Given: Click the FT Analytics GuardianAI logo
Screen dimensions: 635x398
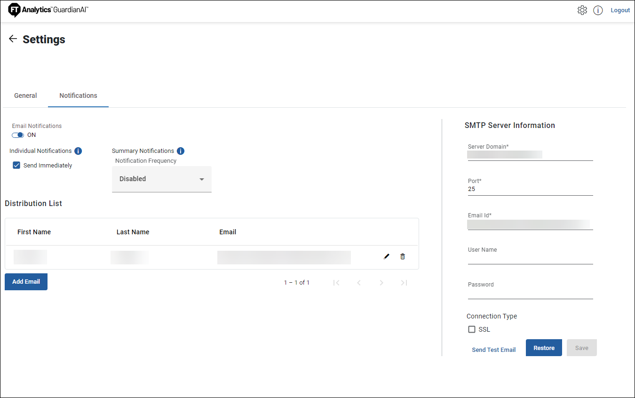Looking at the screenshot, I should pyautogui.click(x=48, y=10).
